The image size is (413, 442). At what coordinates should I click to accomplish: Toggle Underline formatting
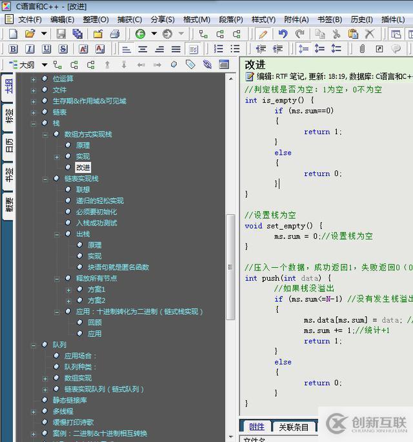pyautogui.click(x=46, y=49)
